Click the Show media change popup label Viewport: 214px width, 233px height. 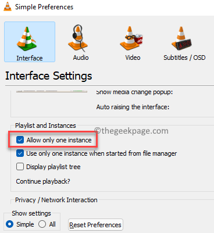134,92
